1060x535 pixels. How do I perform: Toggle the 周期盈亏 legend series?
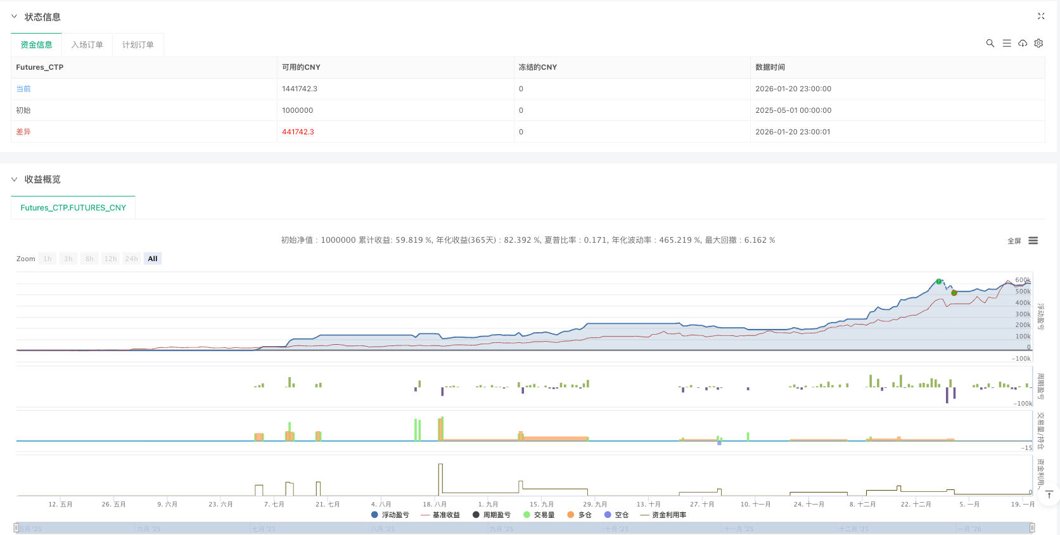pyautogui.click(x=492, y=515)
